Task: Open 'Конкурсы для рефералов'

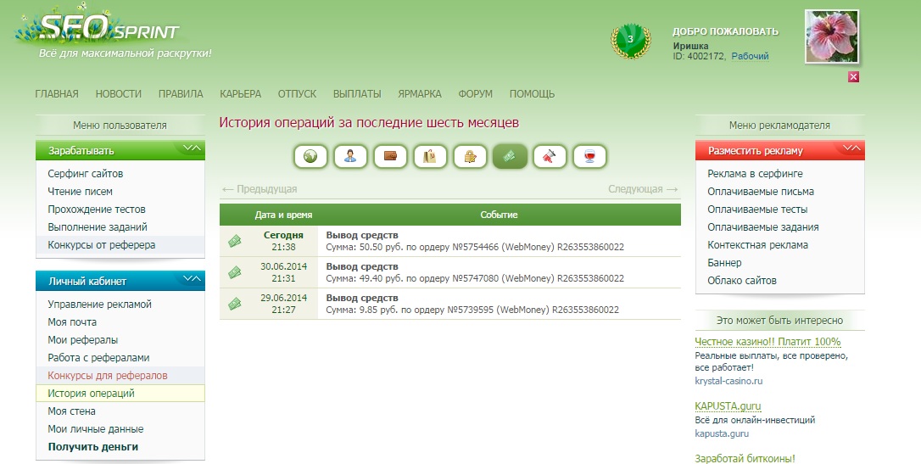Action: coord(108,375)
